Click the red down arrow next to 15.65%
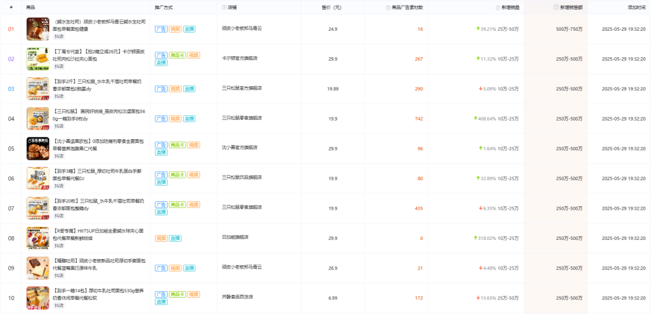651x314 pixels. coord(478,298)
